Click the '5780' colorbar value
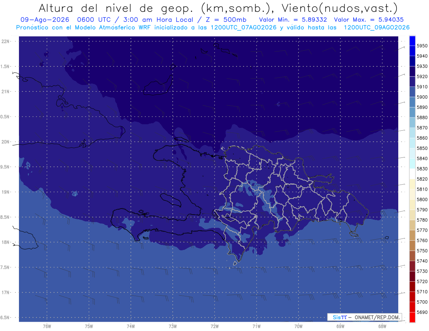429x331 pixels. coord(422,220)
